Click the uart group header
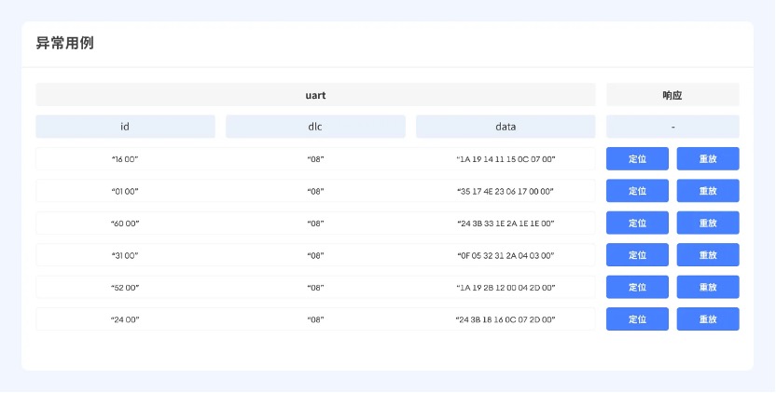Screen dimensions: 776x393 click(315, 95)
